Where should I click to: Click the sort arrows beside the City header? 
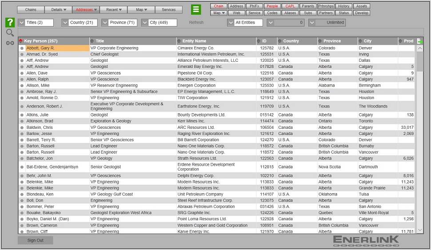tap(360, 41)
